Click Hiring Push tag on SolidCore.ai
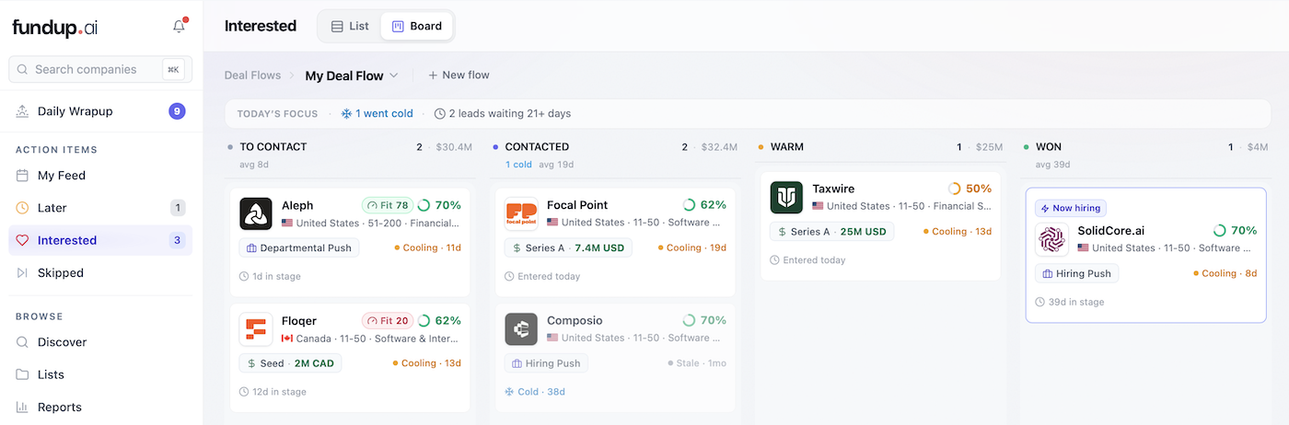 coord(1077,273)
